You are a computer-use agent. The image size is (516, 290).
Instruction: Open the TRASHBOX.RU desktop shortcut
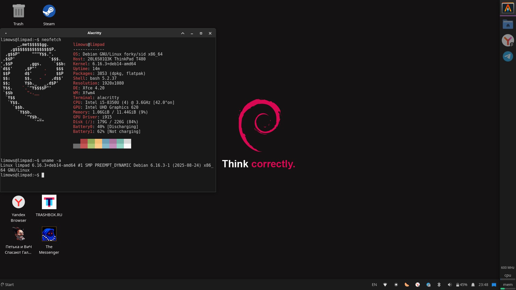49,206
